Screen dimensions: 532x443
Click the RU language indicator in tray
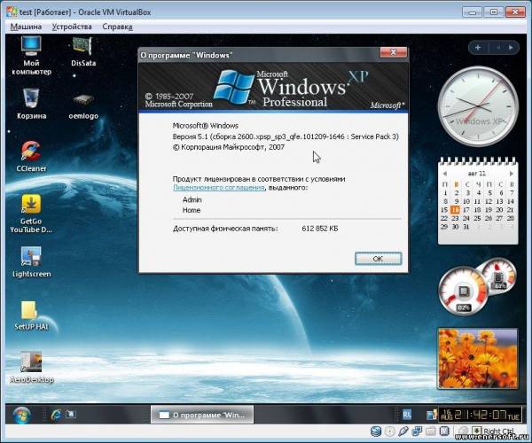[x=407, y=415]
